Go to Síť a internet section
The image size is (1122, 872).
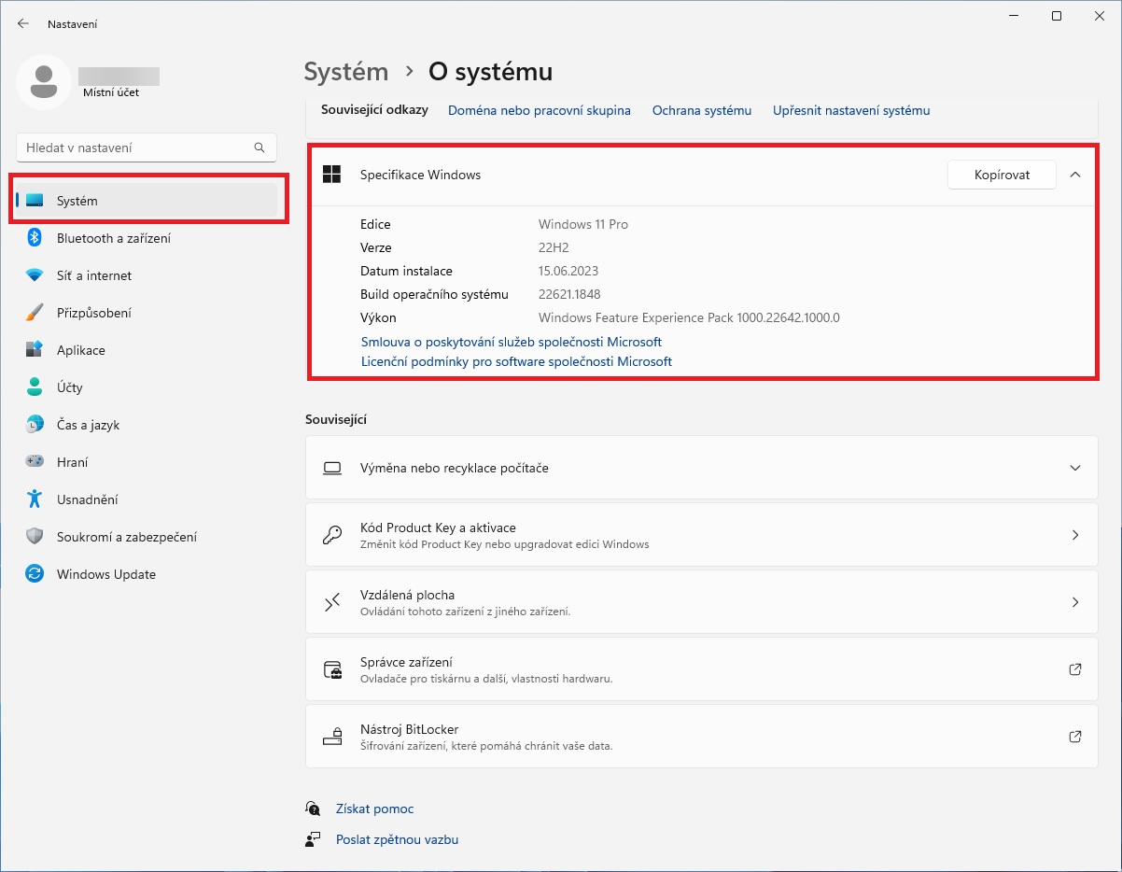[147, 275]
